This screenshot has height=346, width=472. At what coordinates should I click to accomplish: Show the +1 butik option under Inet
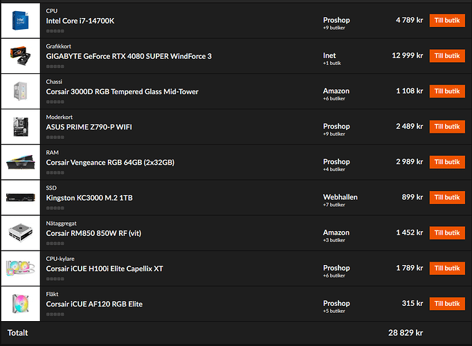coord(332,63)
